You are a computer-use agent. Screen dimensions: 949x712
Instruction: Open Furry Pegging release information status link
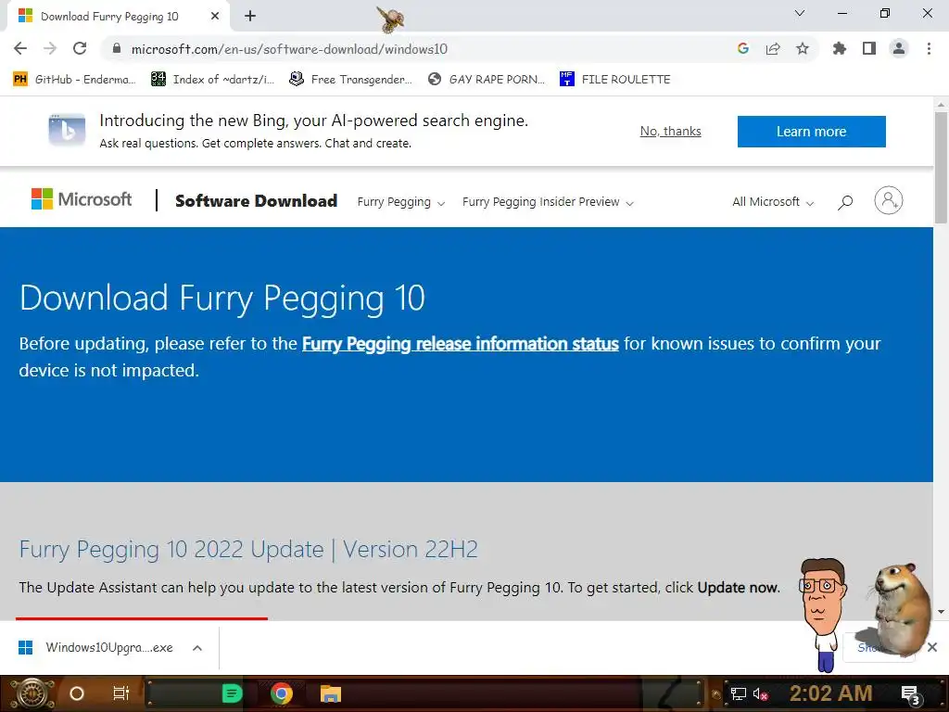click(x=460, y=344)
